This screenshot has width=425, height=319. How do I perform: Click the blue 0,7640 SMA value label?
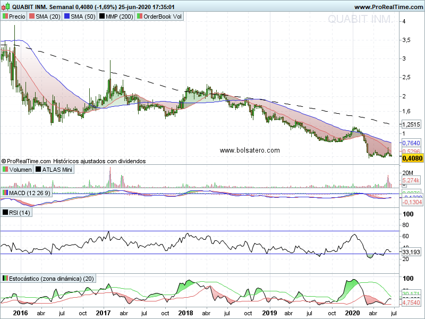[x=411, y=142]
